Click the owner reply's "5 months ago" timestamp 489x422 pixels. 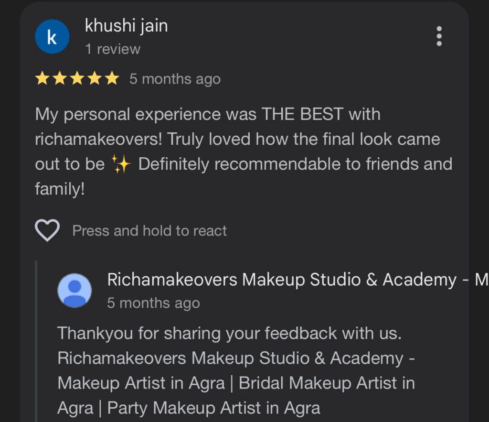point(153,303)
